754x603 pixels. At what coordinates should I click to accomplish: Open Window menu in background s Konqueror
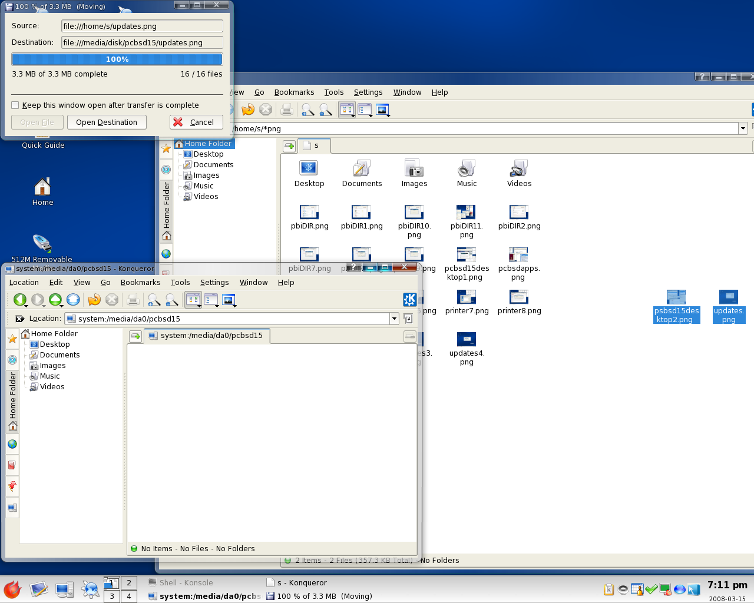(x=407, y=92)
